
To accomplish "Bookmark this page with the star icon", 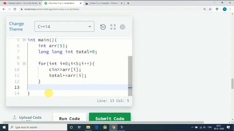I will 210,9.
